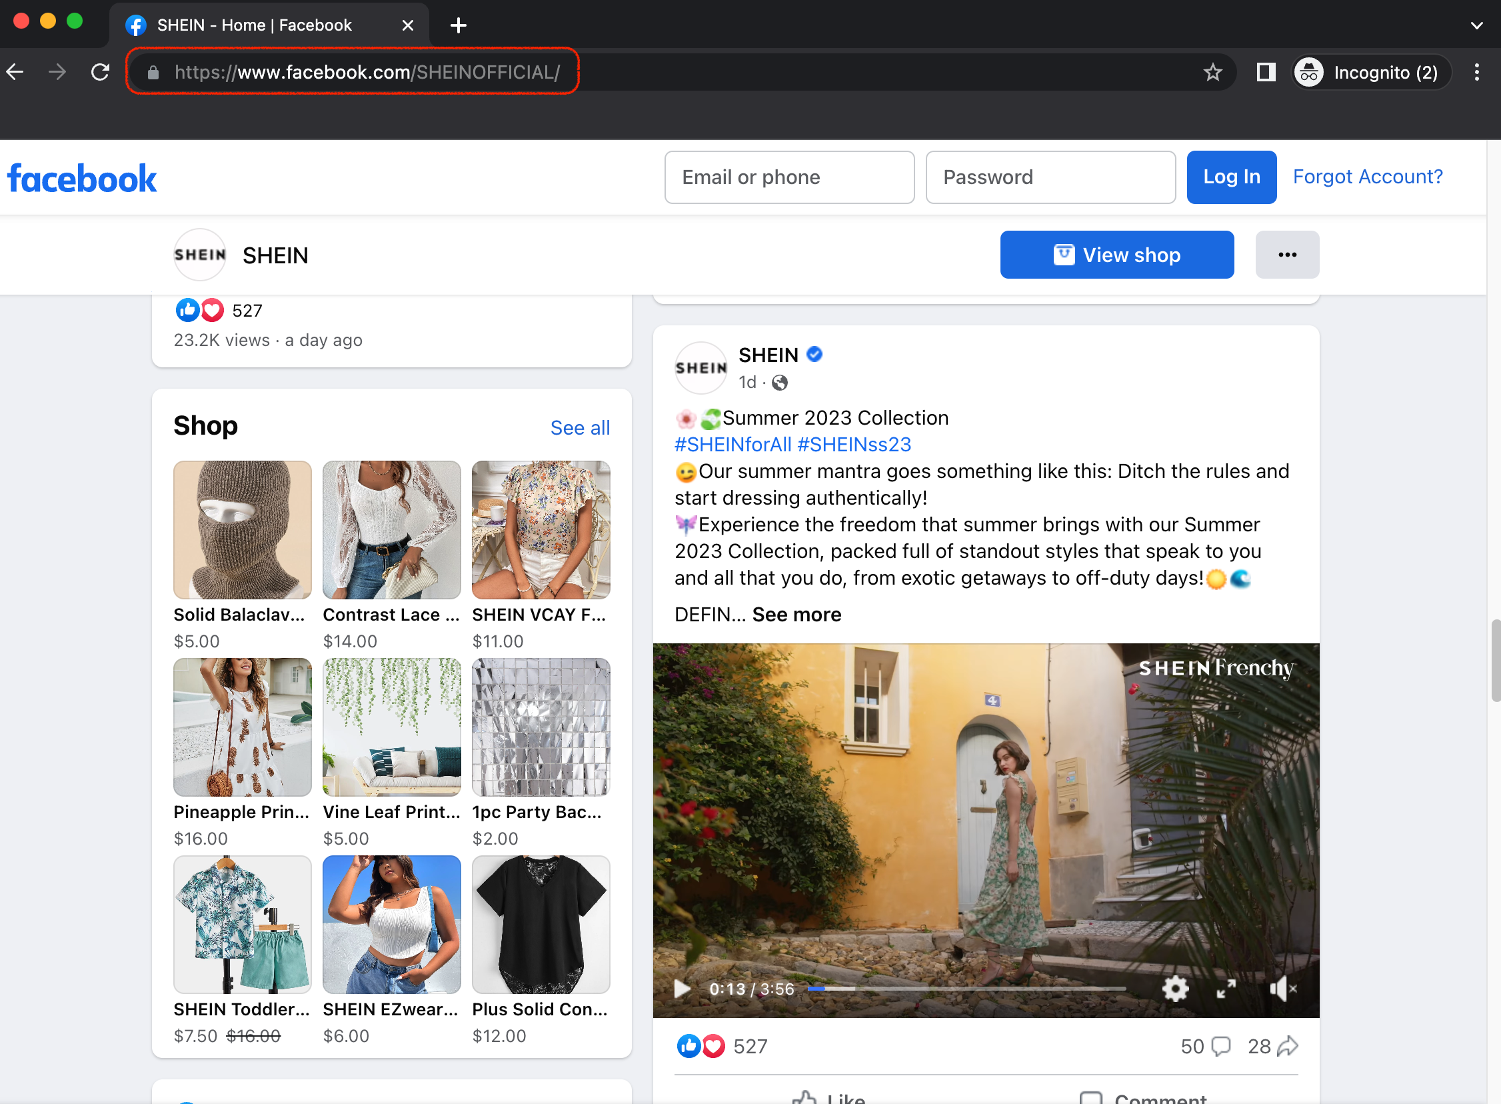Go back with the browser back arrow
The image size is (1501, 1104).
pos(15,71)
